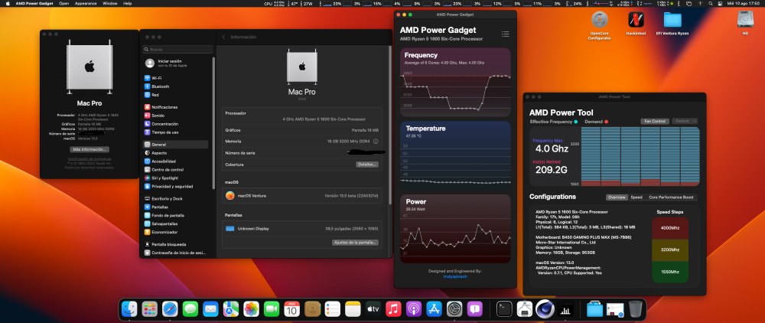Open Siri y Spotlight settings
The height and width of the screenshot is (323, 765).
pyautogui.click(x=176, y=178)
